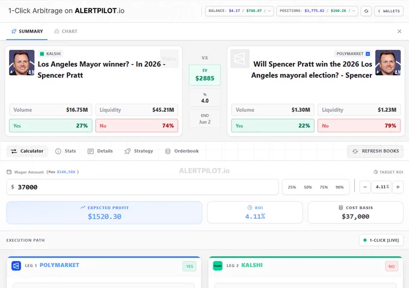Viewport: 409px width, 288px height.
Task: Switch to the Chart tab
Action: pyautogui.click(x=66, y=31)
